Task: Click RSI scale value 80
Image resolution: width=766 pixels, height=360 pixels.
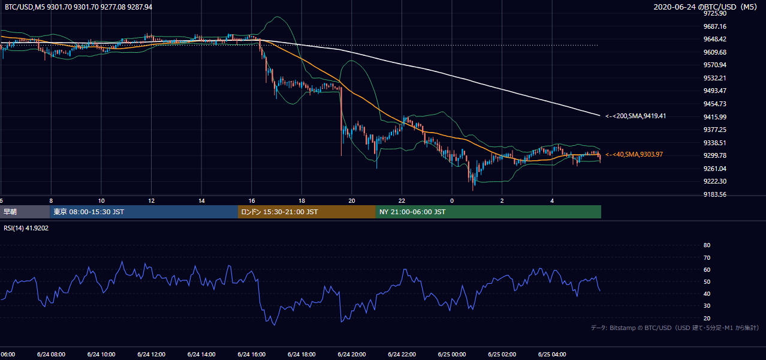Action: [707, 245]
